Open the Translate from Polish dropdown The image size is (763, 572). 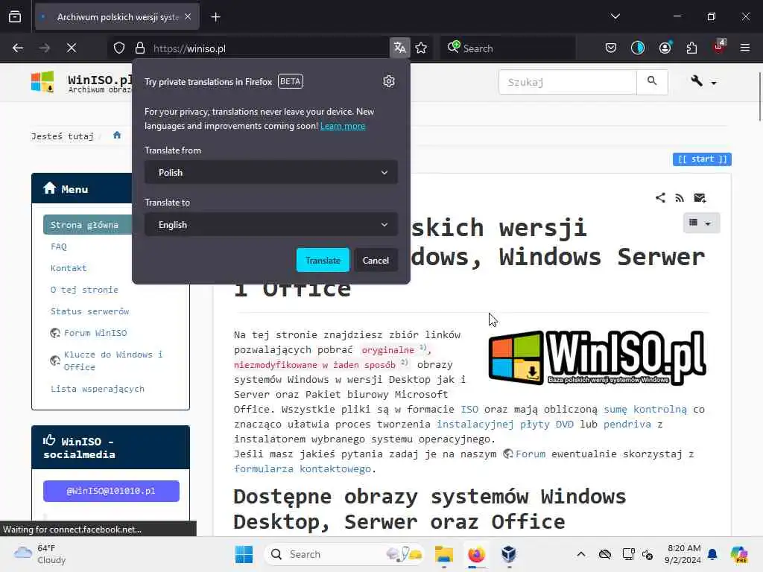click(271, 173)
